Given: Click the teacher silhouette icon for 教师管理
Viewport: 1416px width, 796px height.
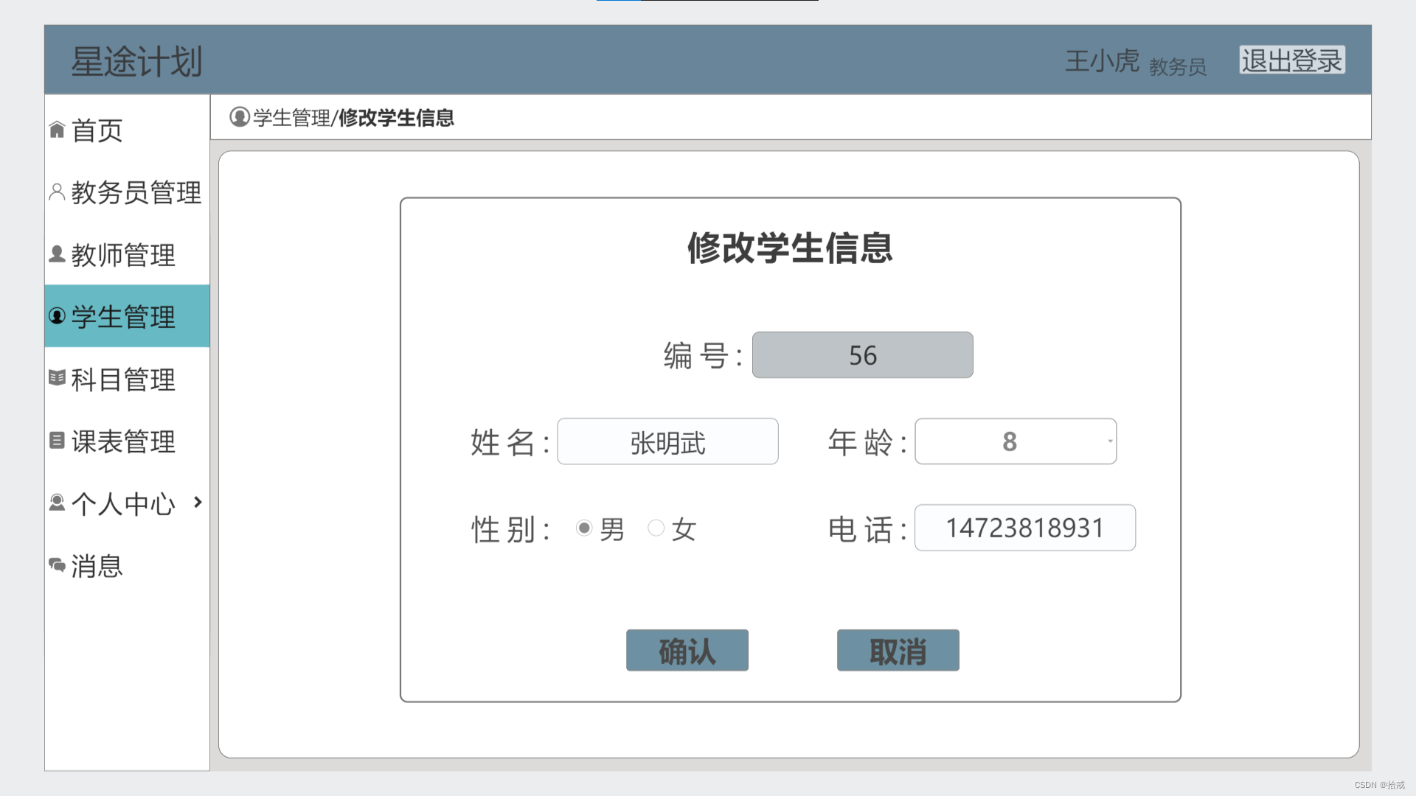Looking at the screenshot, I should (57, 254).
